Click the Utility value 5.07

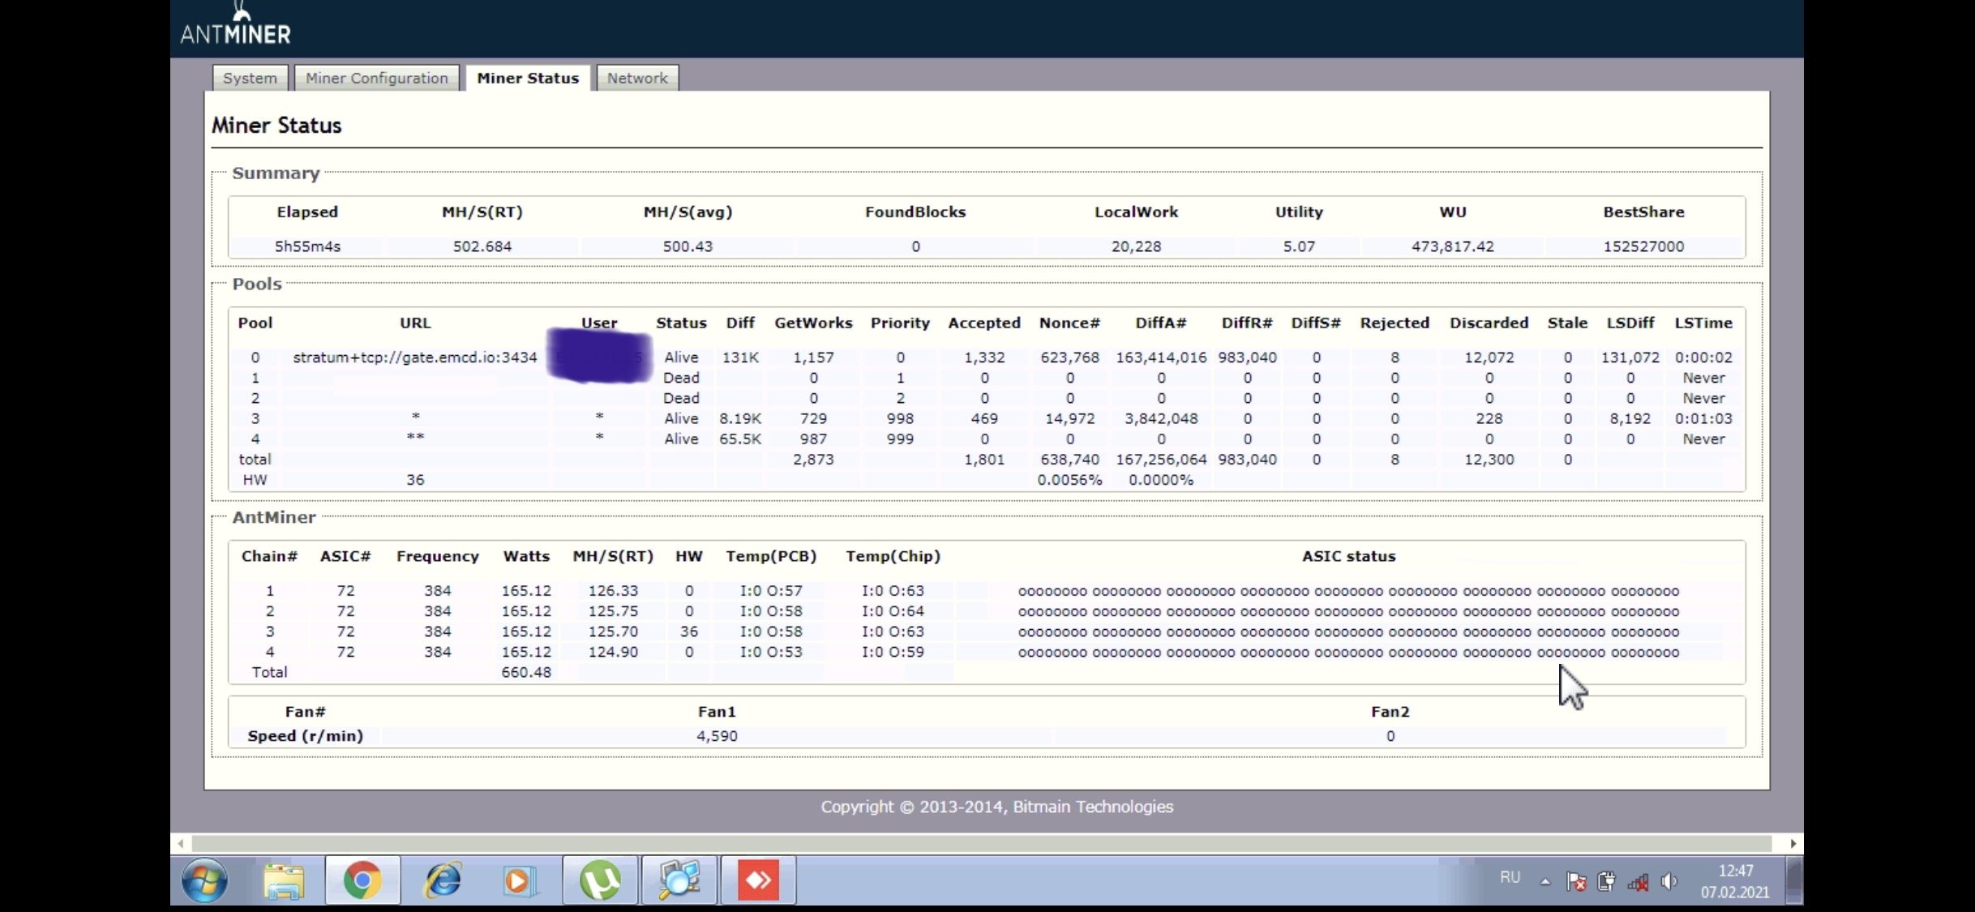click(1299, 246)
